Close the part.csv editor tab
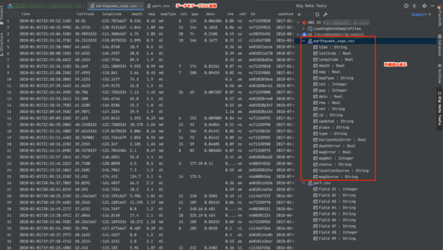The image size is (443, 250). tap(172, 6)
